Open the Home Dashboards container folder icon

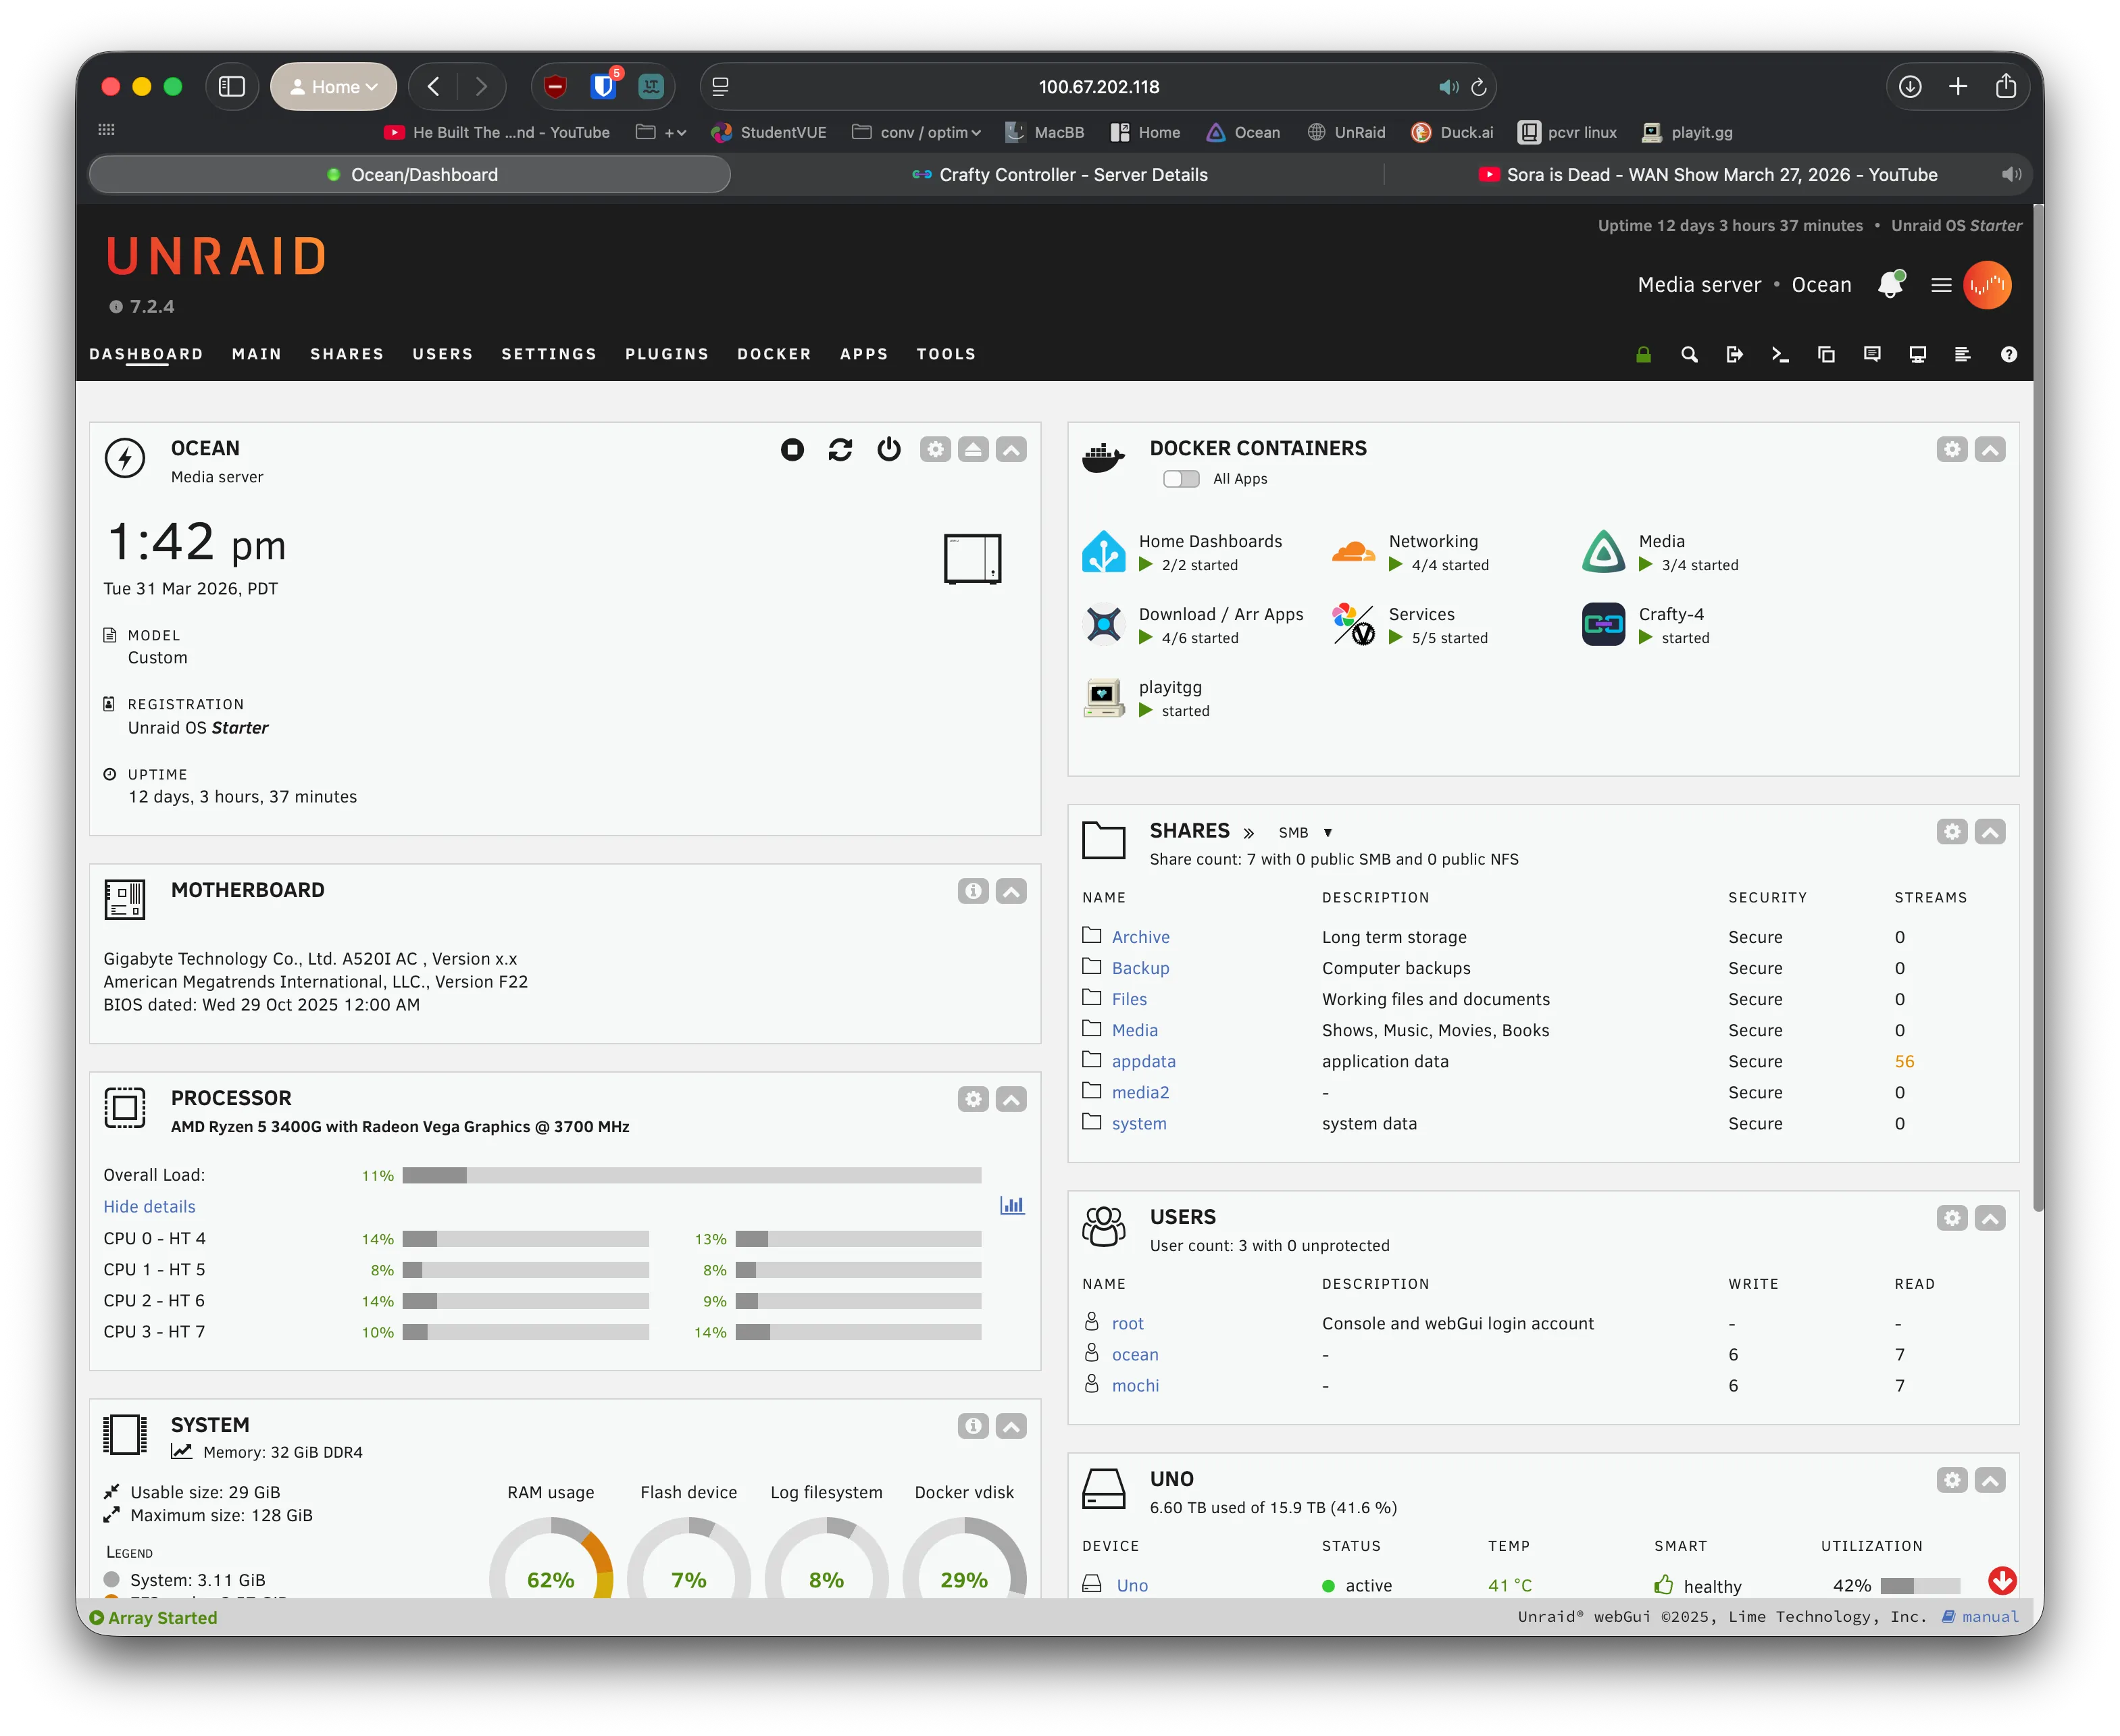[x=1103, y=552]
